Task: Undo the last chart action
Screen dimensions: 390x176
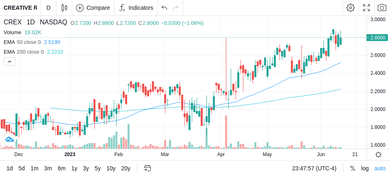Action: click(x=164, y=8)
